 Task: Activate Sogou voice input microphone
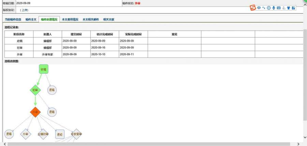[274, 8]
